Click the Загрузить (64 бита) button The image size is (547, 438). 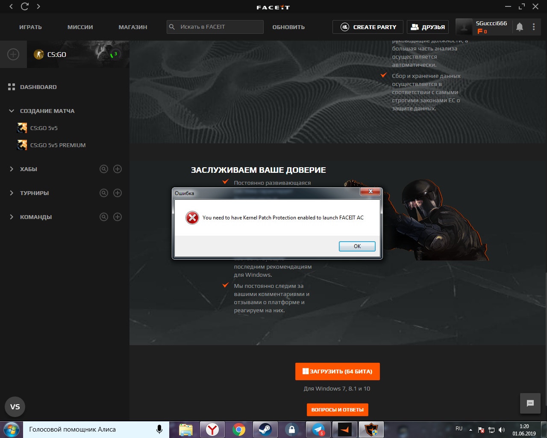click(337, 371)
